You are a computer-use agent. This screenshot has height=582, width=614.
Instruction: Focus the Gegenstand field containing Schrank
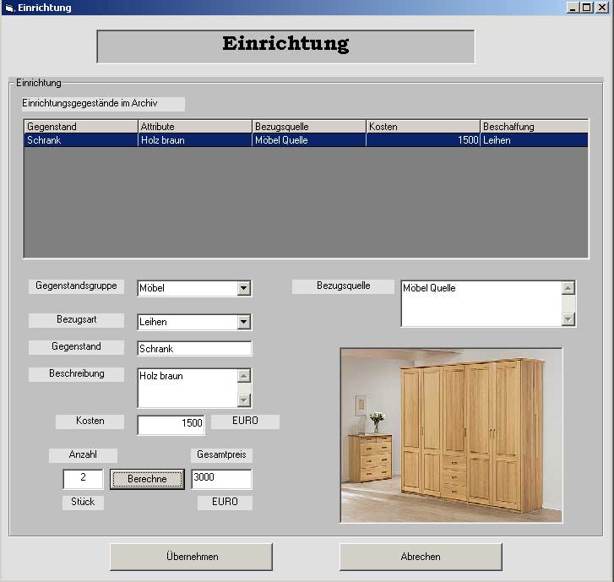point(194,348)
